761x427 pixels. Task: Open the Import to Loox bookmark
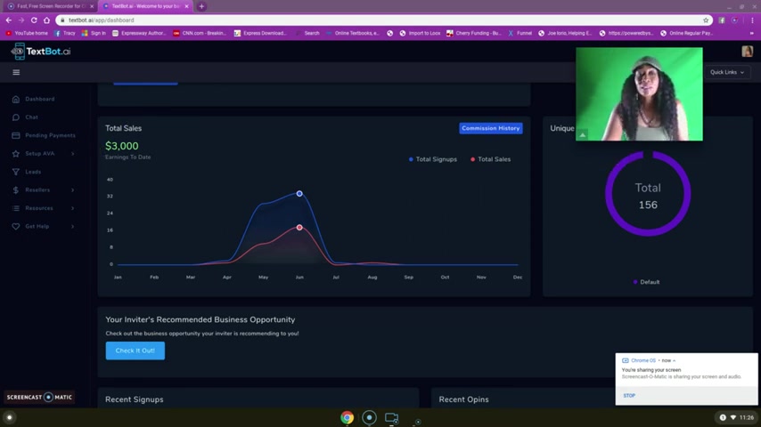[x=420, y=34]
